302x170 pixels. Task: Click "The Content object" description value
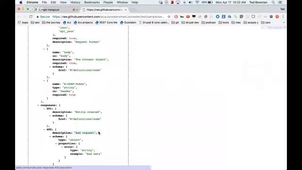click(91, 59)
